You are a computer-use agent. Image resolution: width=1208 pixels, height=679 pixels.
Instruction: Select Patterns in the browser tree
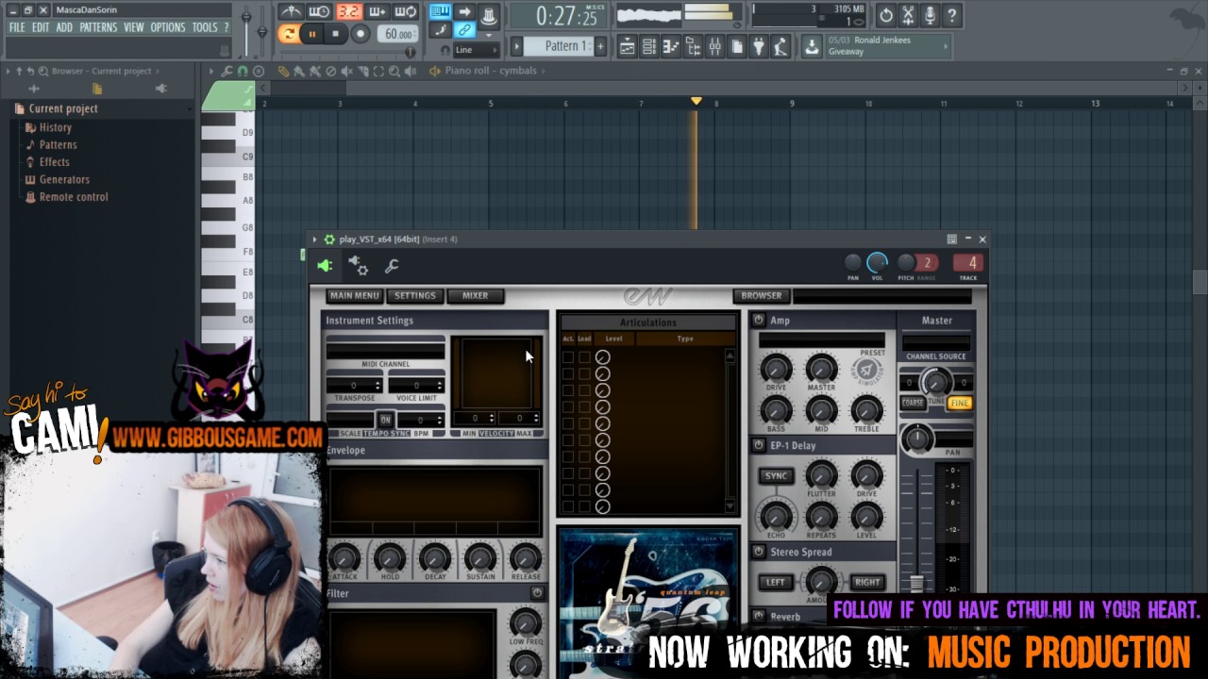(58, 144)
